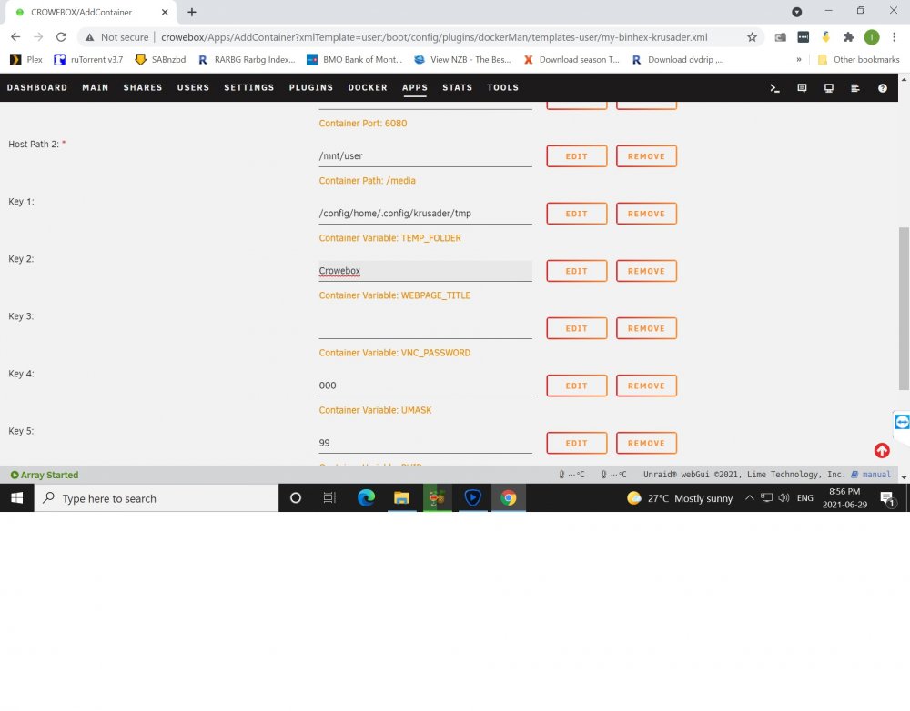Bookmark this page with star icon
This screenshot has height=711, width=910.
(x=752, y=37)
